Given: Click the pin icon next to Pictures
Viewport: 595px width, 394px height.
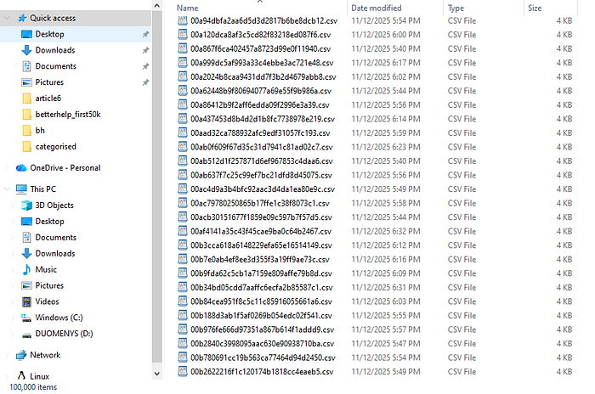Looking at the screenshot, I should (x=145, y=82).
